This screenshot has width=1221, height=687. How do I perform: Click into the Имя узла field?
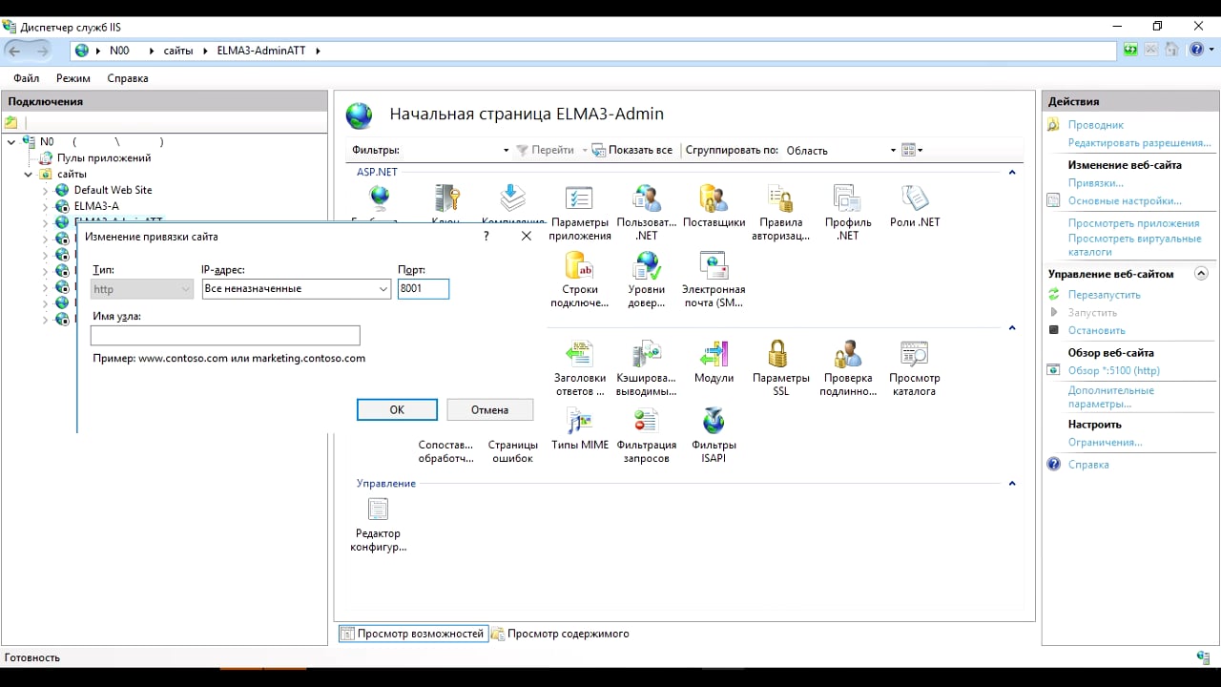click(x=225, y=335)
